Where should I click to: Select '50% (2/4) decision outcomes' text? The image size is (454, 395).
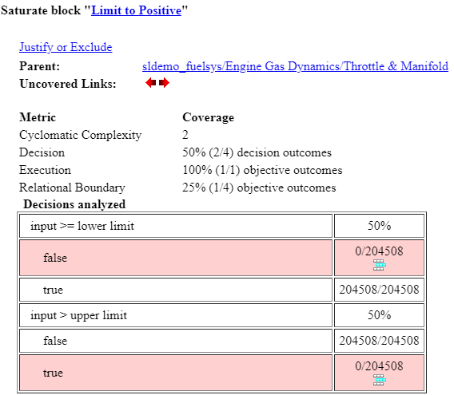pyautogui.click(x=257, y=152)
